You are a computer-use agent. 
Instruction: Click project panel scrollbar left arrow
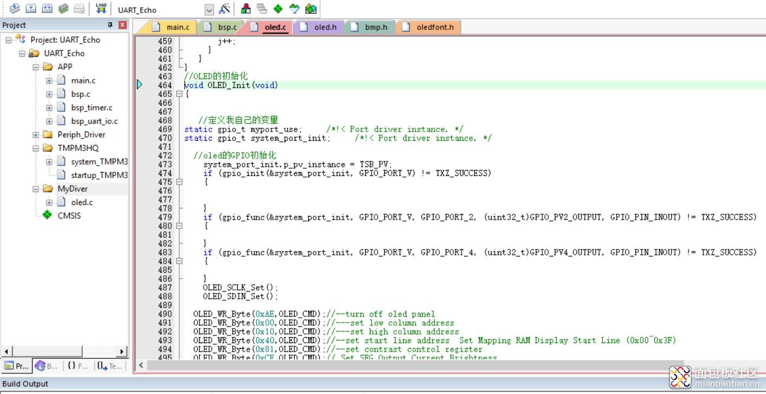(x=7, y=351)
